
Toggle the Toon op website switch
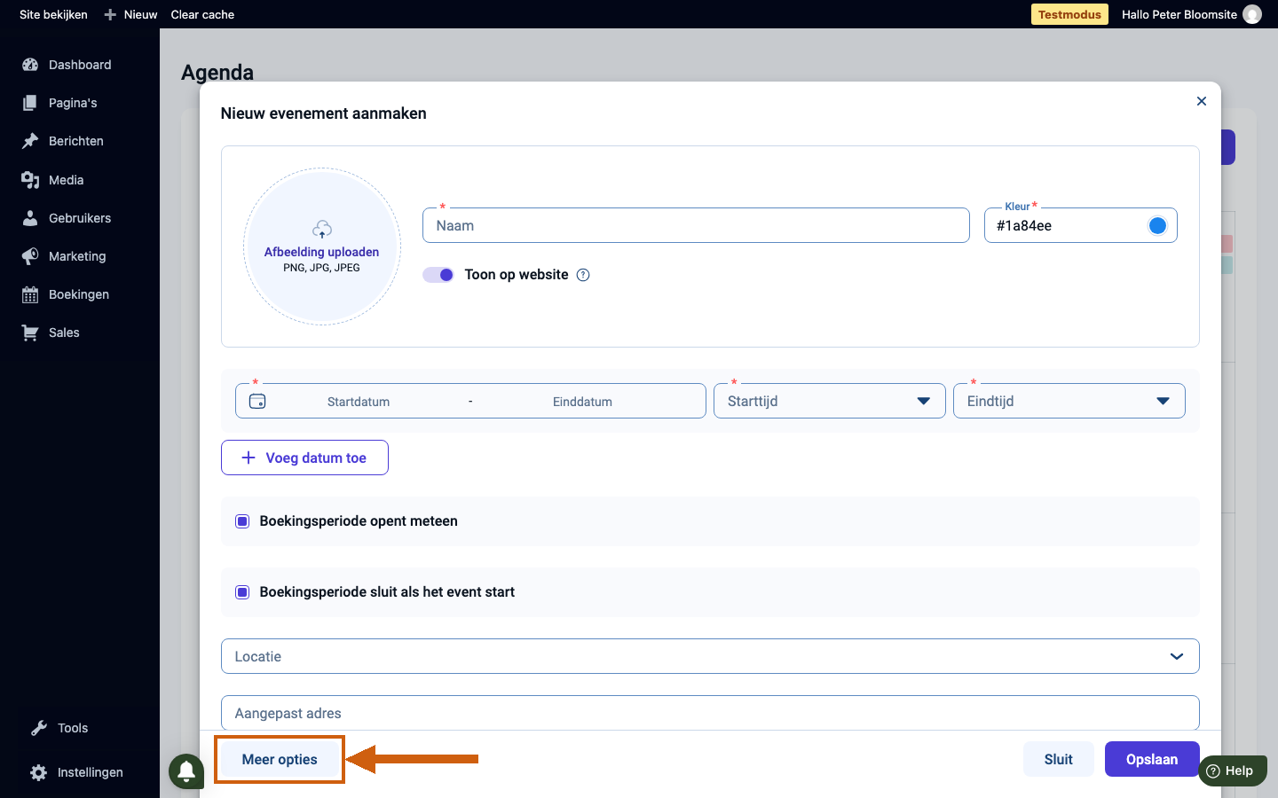coord(438,275)
